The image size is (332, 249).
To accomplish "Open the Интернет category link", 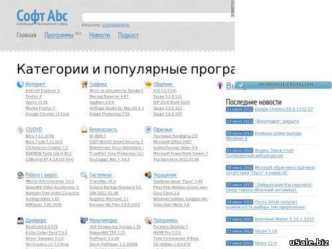I will [x=35, y=84].
